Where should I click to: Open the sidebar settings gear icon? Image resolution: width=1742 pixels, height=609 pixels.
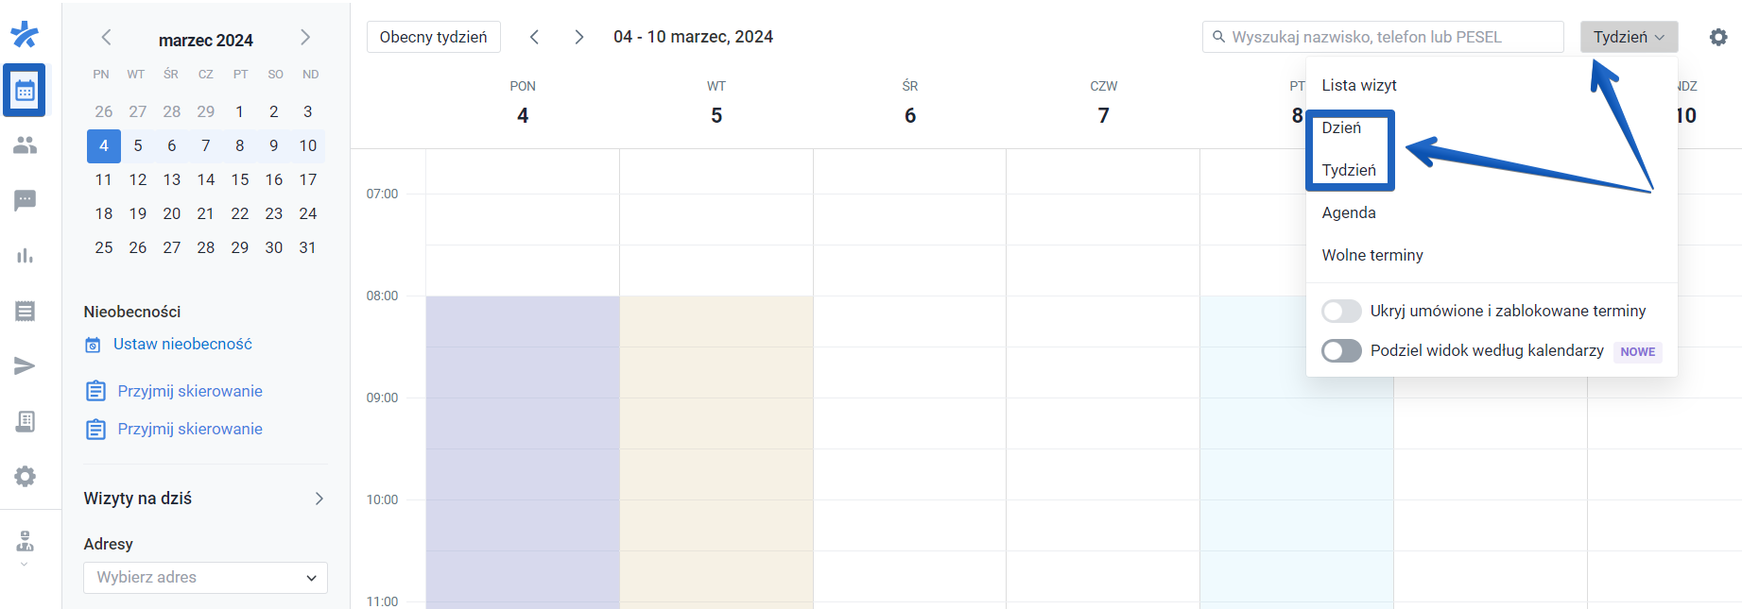(x=25, y=476)
